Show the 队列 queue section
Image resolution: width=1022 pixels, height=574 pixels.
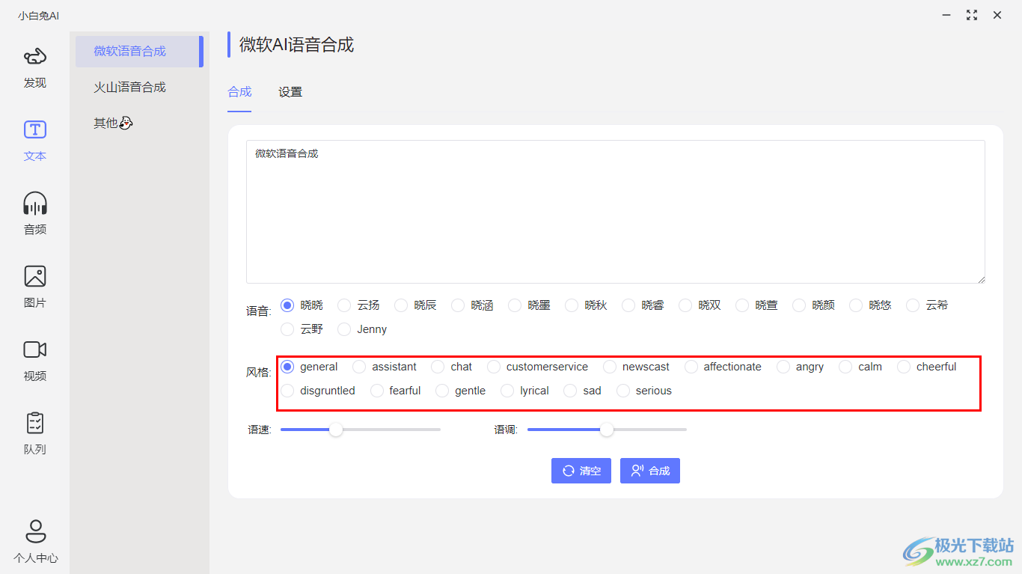[35, 434]
